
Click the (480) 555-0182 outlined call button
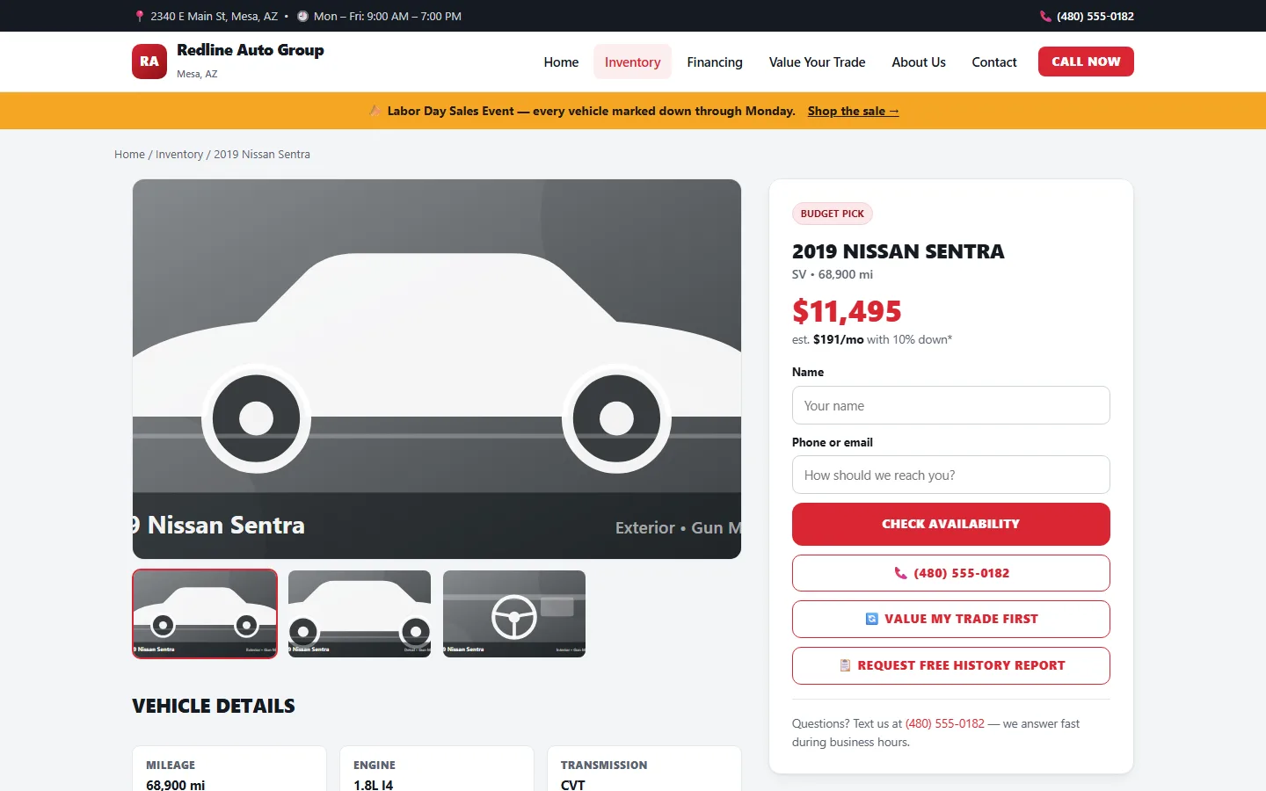click(x=950, y=573)
